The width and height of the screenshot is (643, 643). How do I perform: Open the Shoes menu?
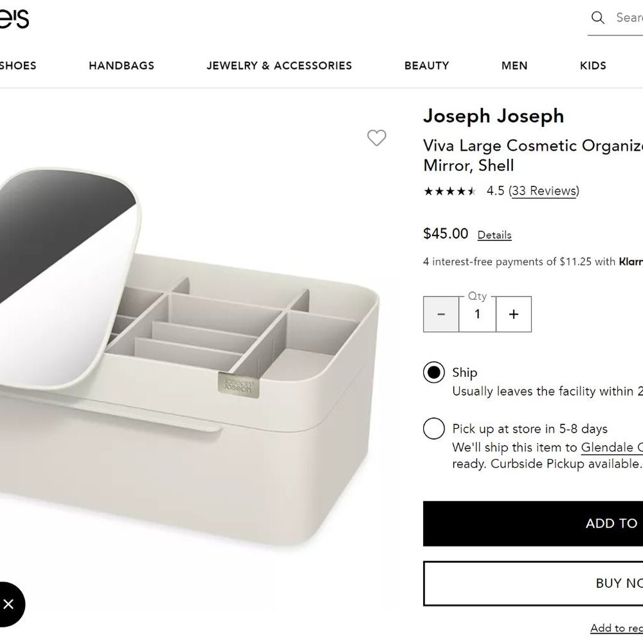point(18,66)
